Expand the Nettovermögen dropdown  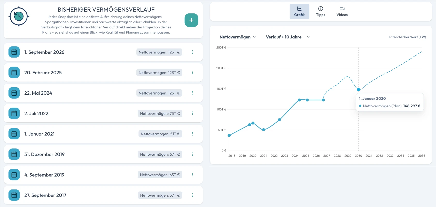(238, 37)
